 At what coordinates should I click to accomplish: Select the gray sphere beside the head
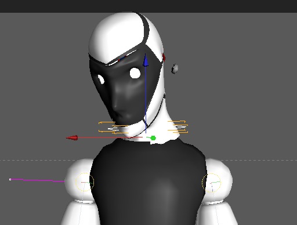[175, 69]
